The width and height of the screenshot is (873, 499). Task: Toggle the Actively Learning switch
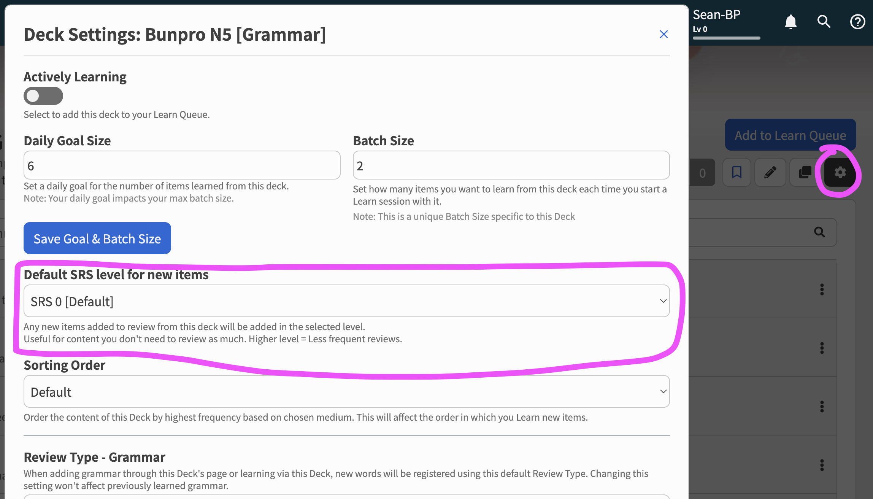click(43, 96)
